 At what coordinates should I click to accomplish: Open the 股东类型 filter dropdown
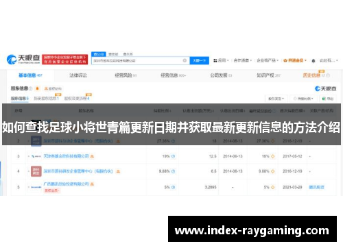[276, 99]
